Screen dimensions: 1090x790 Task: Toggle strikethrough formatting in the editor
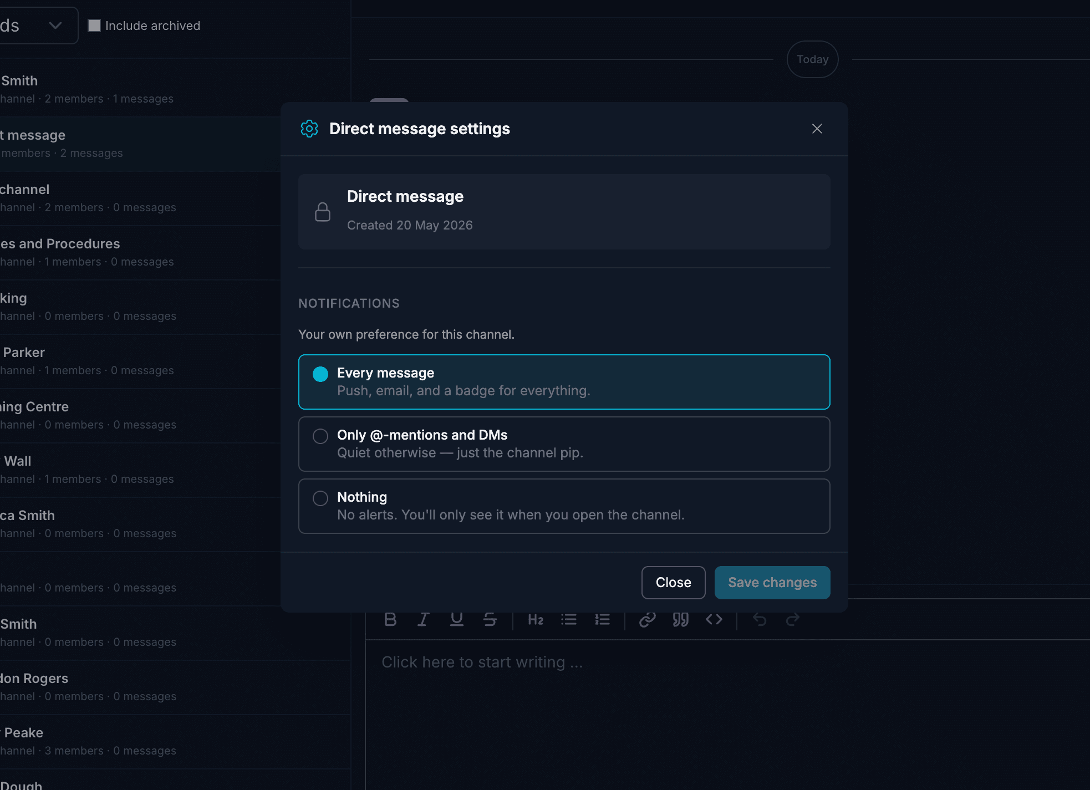(490, 619)
